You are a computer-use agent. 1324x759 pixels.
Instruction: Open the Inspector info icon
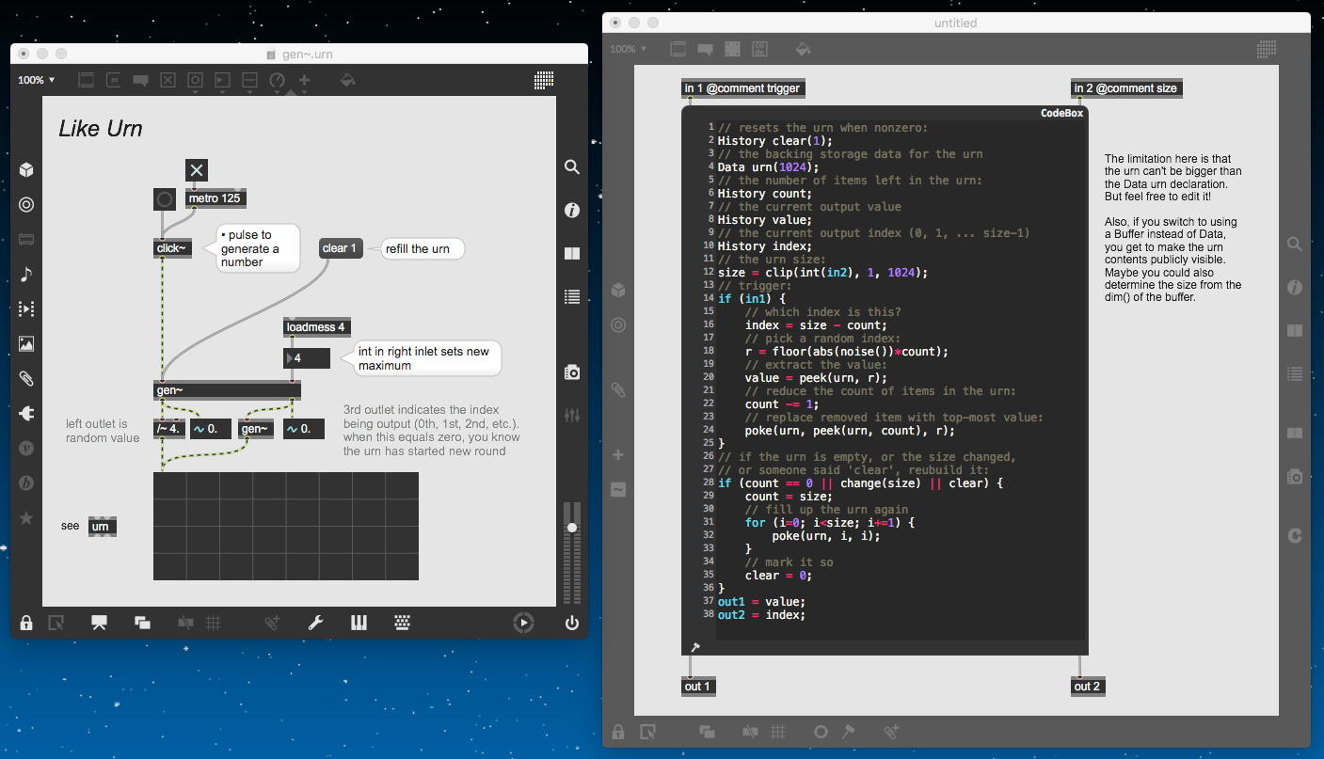tap(571, 210)
